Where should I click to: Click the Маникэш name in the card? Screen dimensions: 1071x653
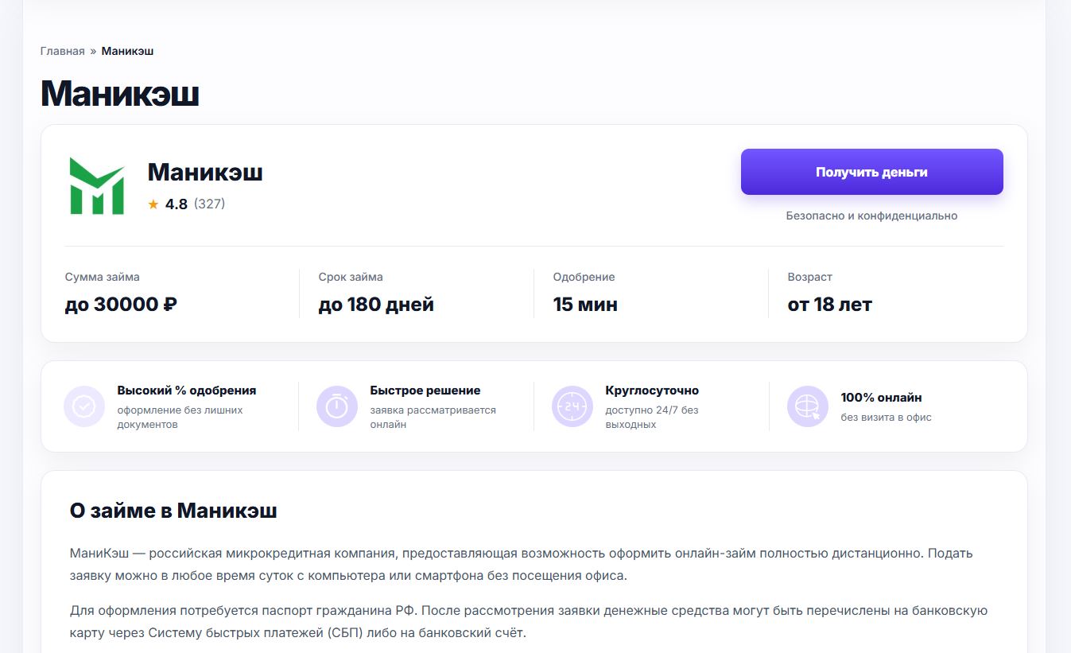click(x=205, y=172)
